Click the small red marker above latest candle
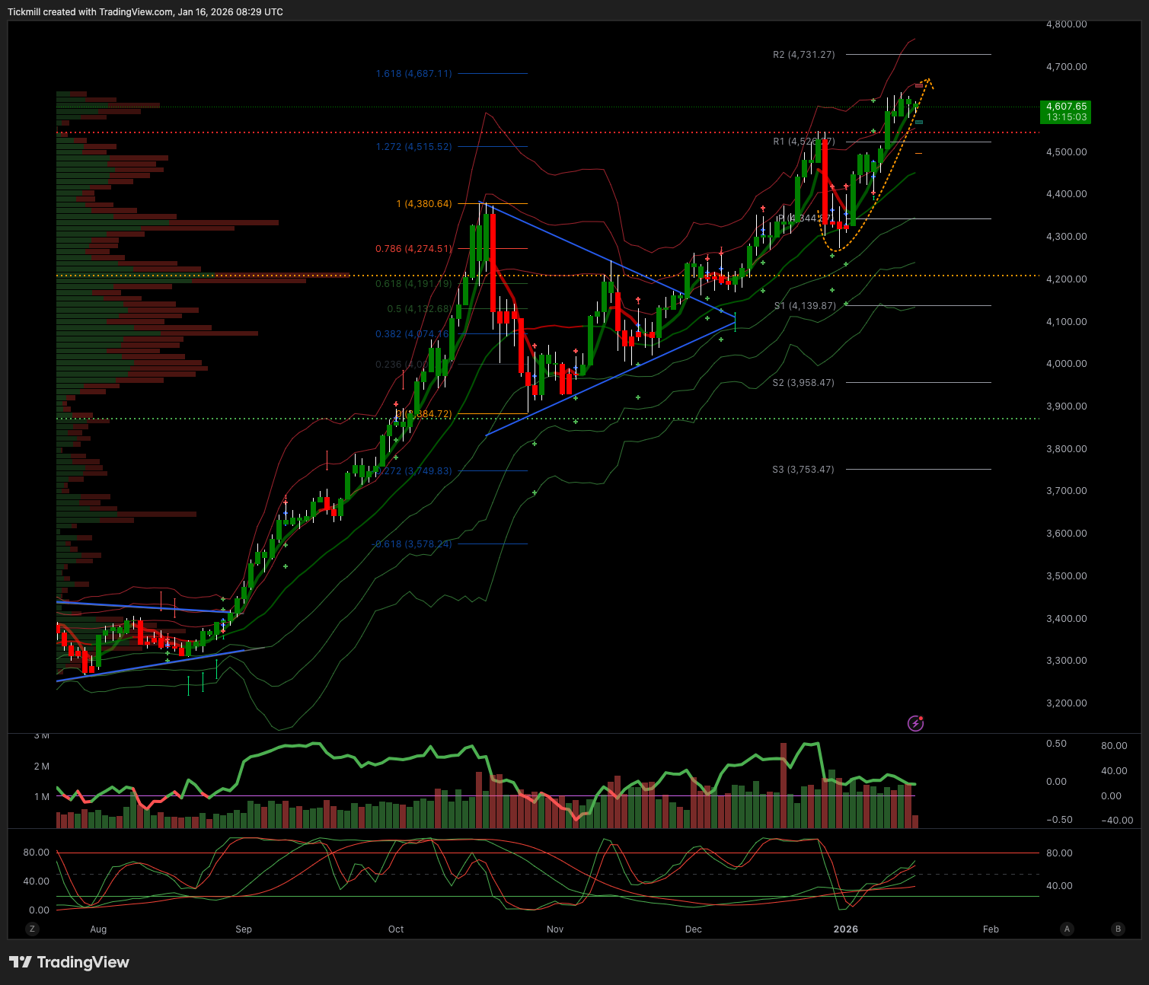Image resolution: width=1149 pixels, height=985 pixels. (x=919, y=85)
